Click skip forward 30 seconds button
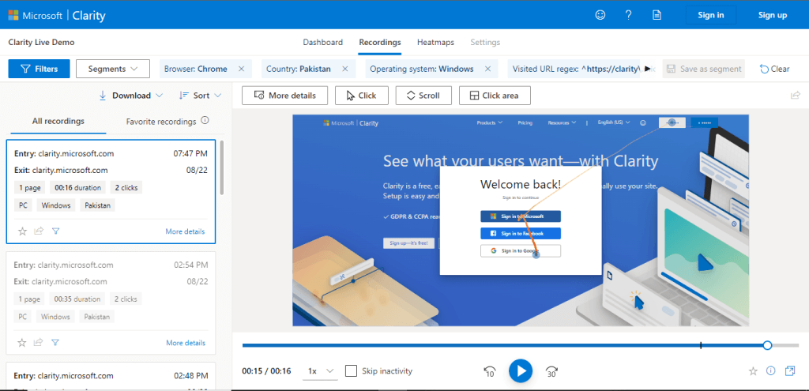 pyautogui.click(x=551, y=371)
